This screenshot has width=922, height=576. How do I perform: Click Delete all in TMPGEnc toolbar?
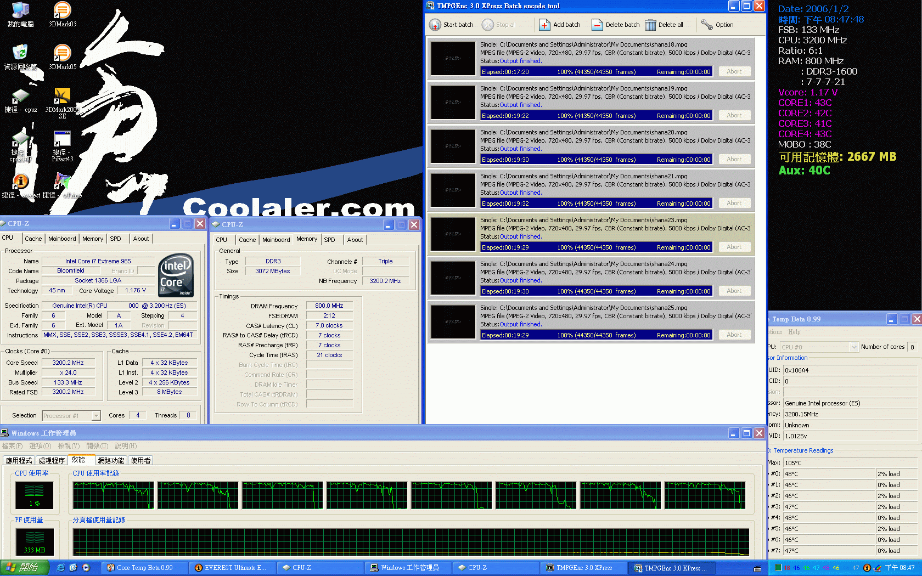(664, 25)
